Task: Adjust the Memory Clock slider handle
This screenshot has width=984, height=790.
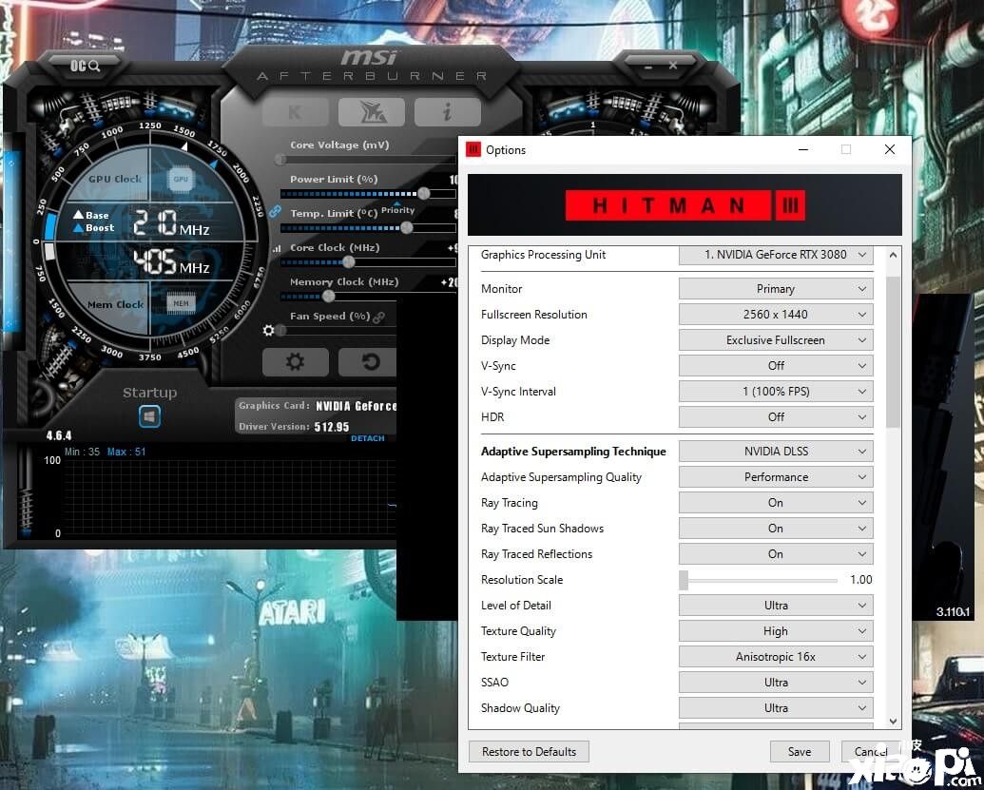Action: click(328, 297)
